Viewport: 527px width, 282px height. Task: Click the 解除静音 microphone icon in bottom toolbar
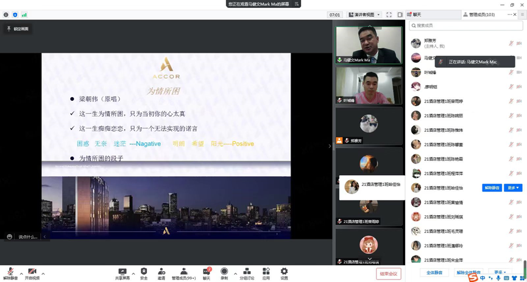(x=10, y=271)
